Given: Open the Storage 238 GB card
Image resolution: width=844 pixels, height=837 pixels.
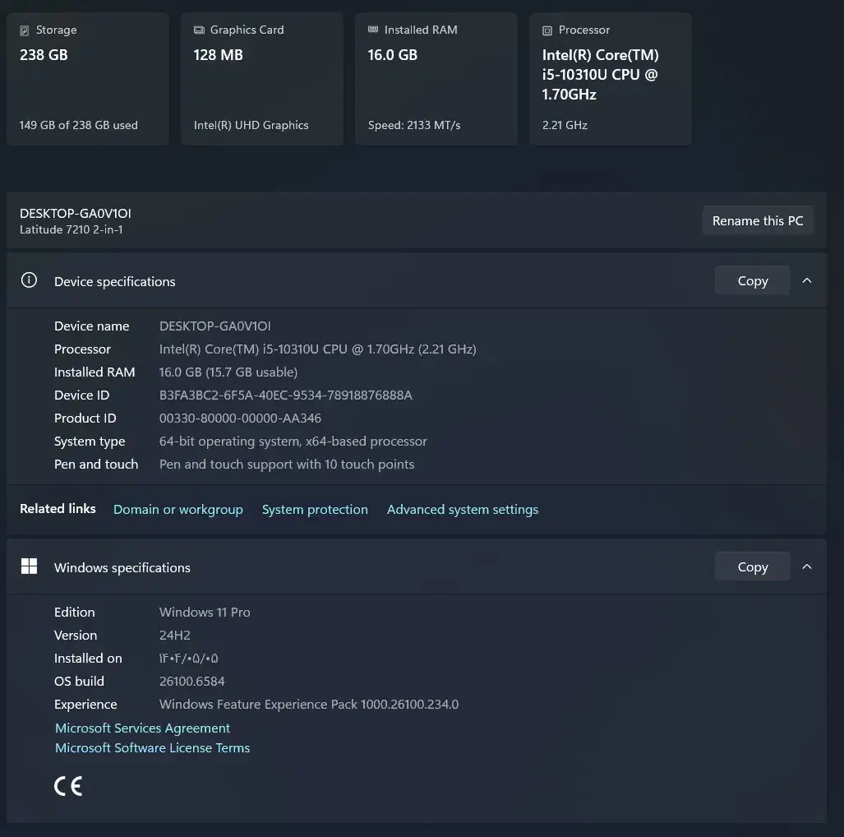Looking at the screenshot, I should tap(88, 79).
